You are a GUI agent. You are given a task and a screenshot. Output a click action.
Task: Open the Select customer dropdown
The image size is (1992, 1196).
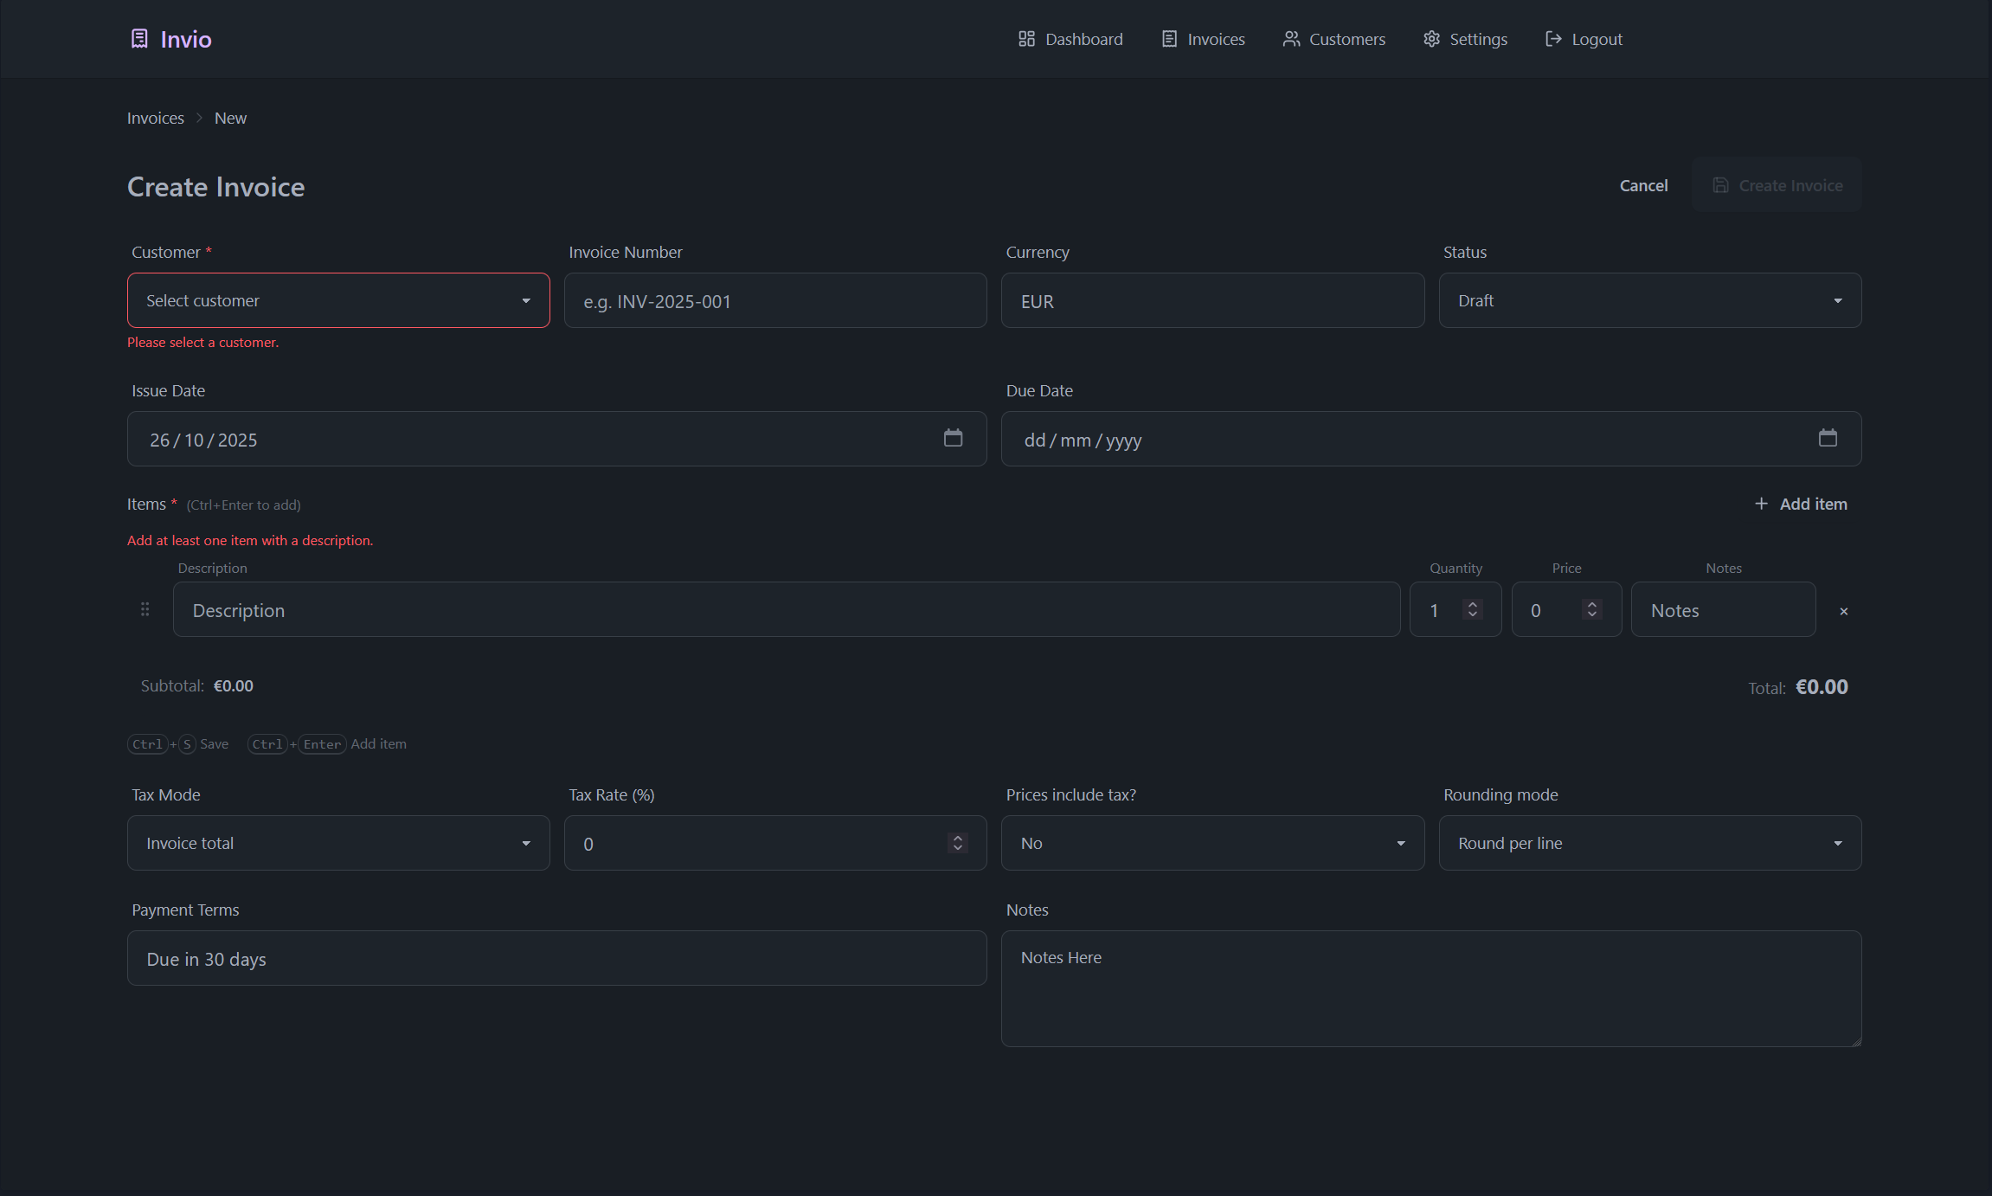point(337,300)
